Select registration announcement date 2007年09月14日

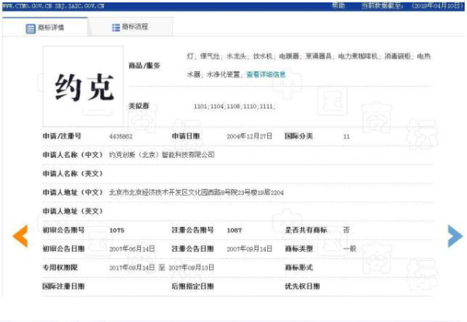coord(249,248)
